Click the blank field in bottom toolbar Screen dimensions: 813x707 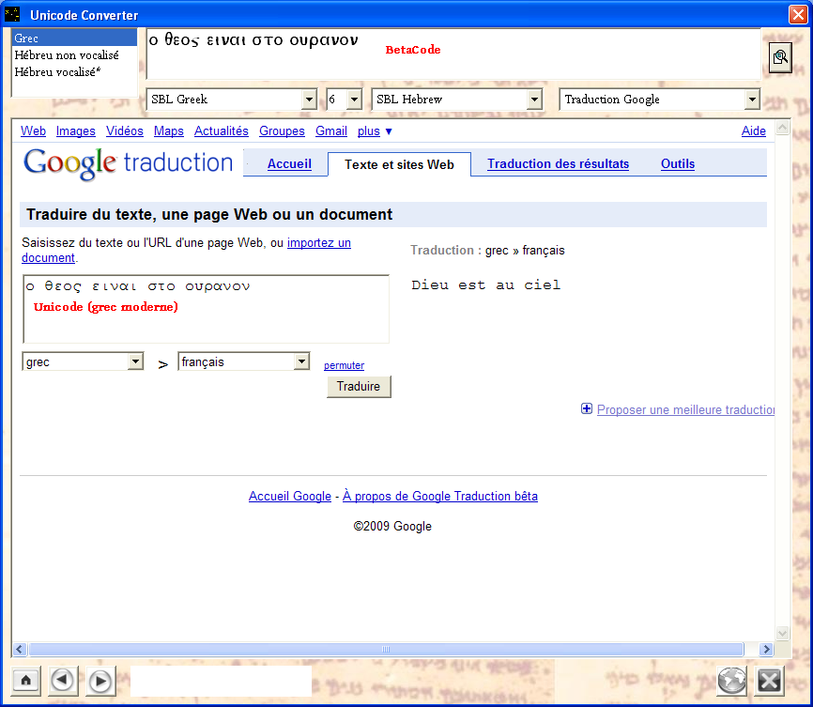point(221,681)
